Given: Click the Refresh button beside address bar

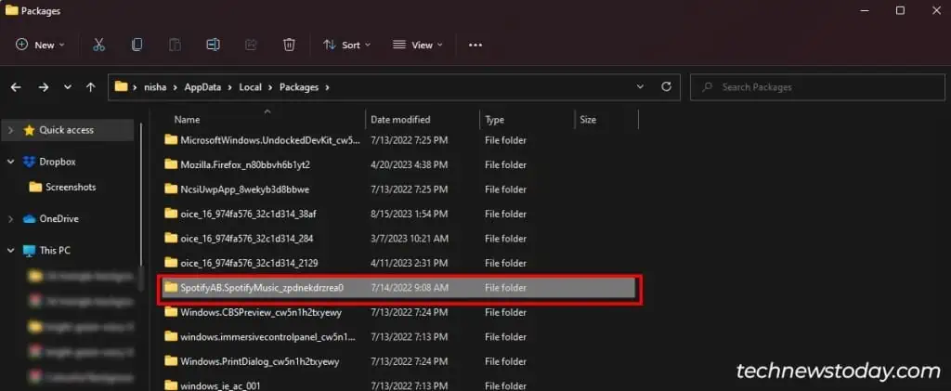Looking at the screenshot, I should point(666,87).
